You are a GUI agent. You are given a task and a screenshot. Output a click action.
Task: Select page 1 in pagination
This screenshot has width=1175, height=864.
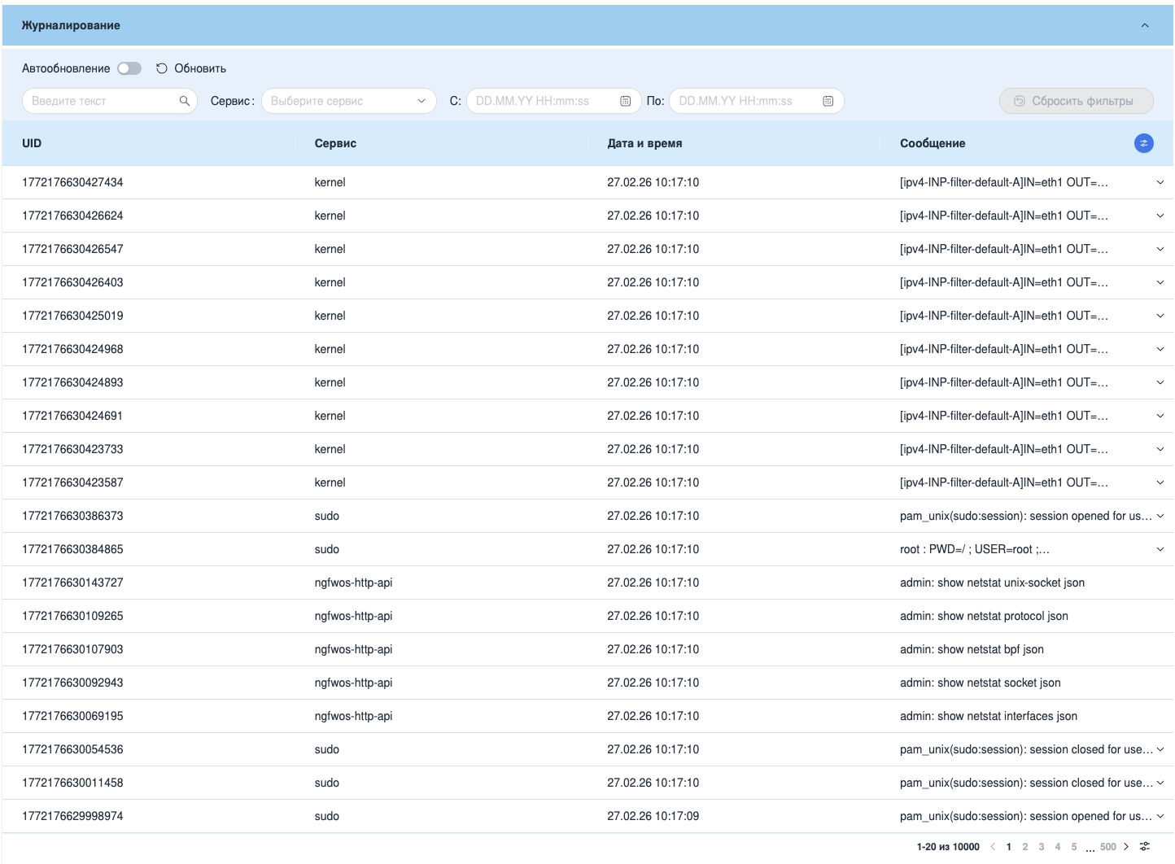click(x=1009, y=847)
